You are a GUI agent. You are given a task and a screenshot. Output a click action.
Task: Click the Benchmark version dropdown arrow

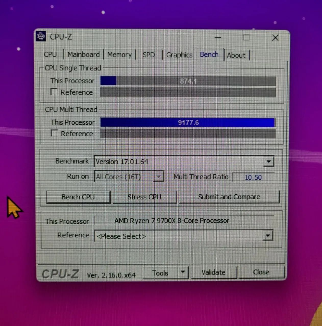click(x=268, y=161)
